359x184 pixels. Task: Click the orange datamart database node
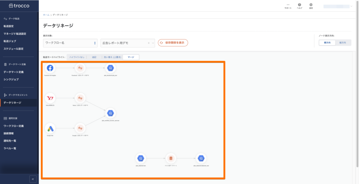tap(170, 158)
